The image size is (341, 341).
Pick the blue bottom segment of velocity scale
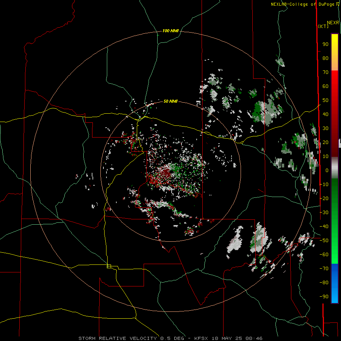click(x=335, y=283)
